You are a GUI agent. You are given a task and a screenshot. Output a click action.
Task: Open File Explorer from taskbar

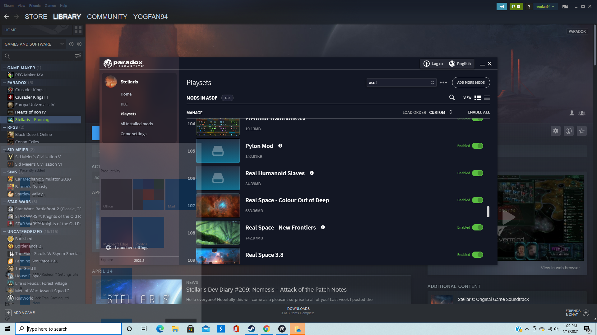[x=175, y=329]
